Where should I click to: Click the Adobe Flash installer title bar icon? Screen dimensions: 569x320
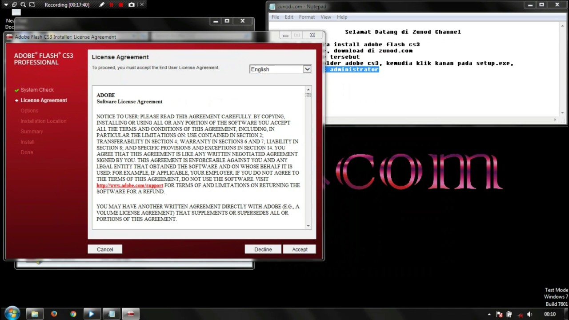[10, 37]
